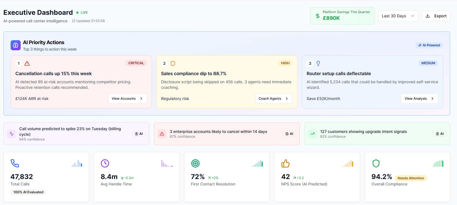Click the pulse icon on call volume prediction

[x=11, y=134]
